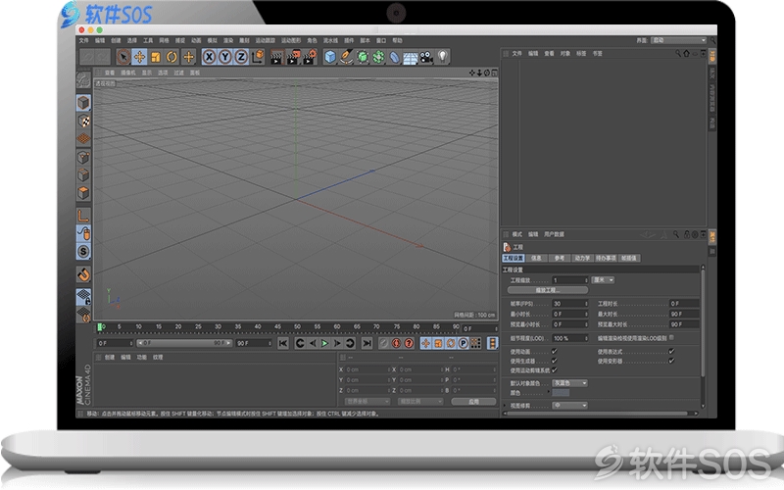Viewport: 784px width, 490px height.
Task: Expand the color field triangle
Action: point(549,393)
